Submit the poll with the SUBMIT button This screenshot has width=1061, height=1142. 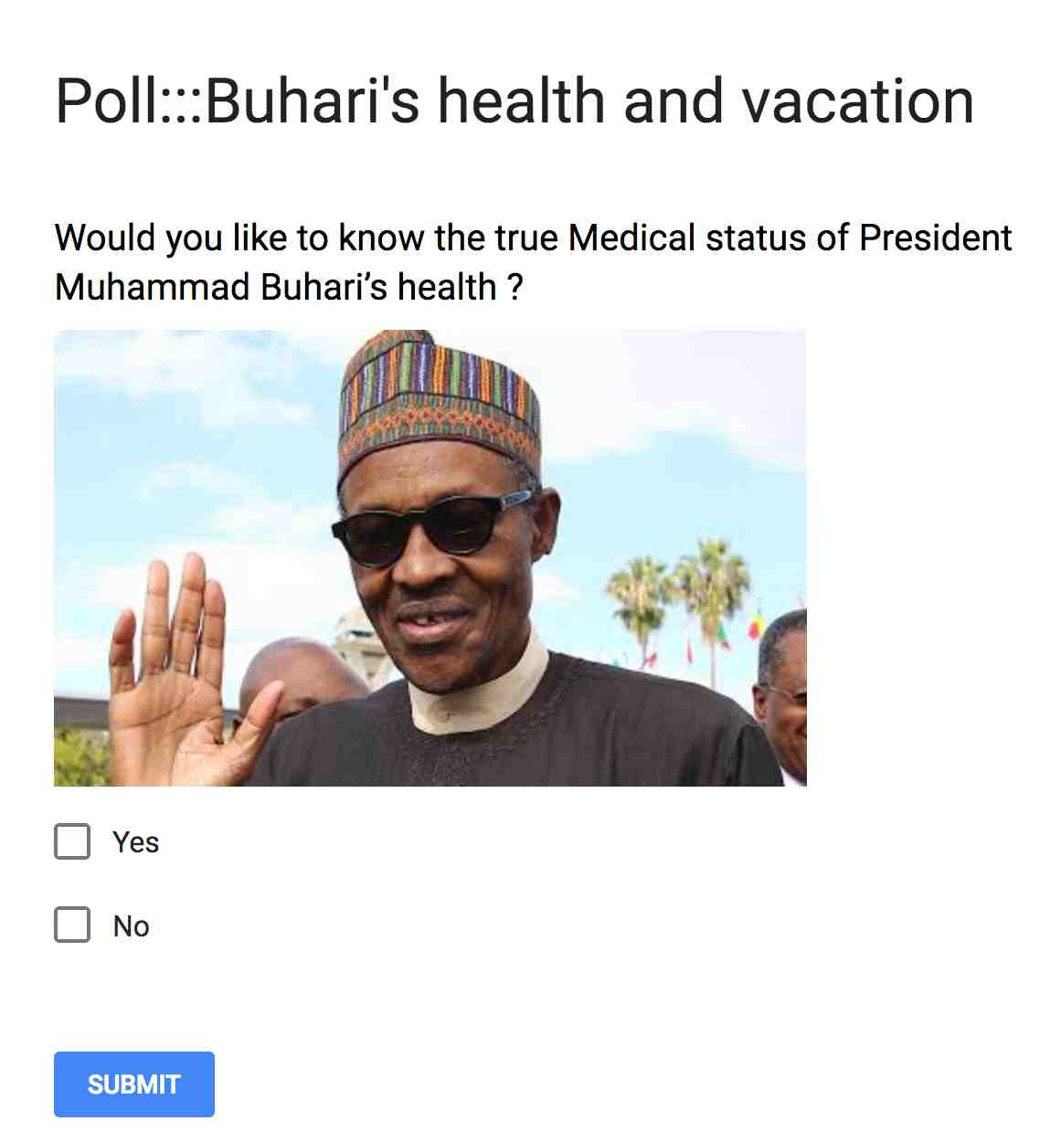[134, 1084]
